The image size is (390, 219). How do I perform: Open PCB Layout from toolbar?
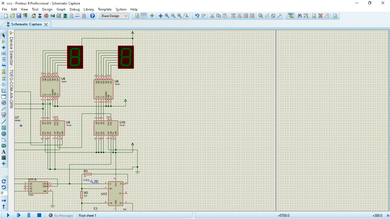click(x=46, y=16)
